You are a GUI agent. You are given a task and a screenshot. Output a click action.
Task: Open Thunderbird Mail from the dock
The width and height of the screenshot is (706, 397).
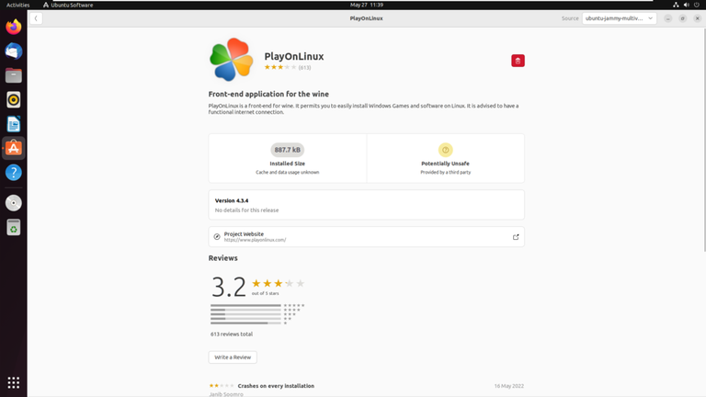click(x=14, y=51)
